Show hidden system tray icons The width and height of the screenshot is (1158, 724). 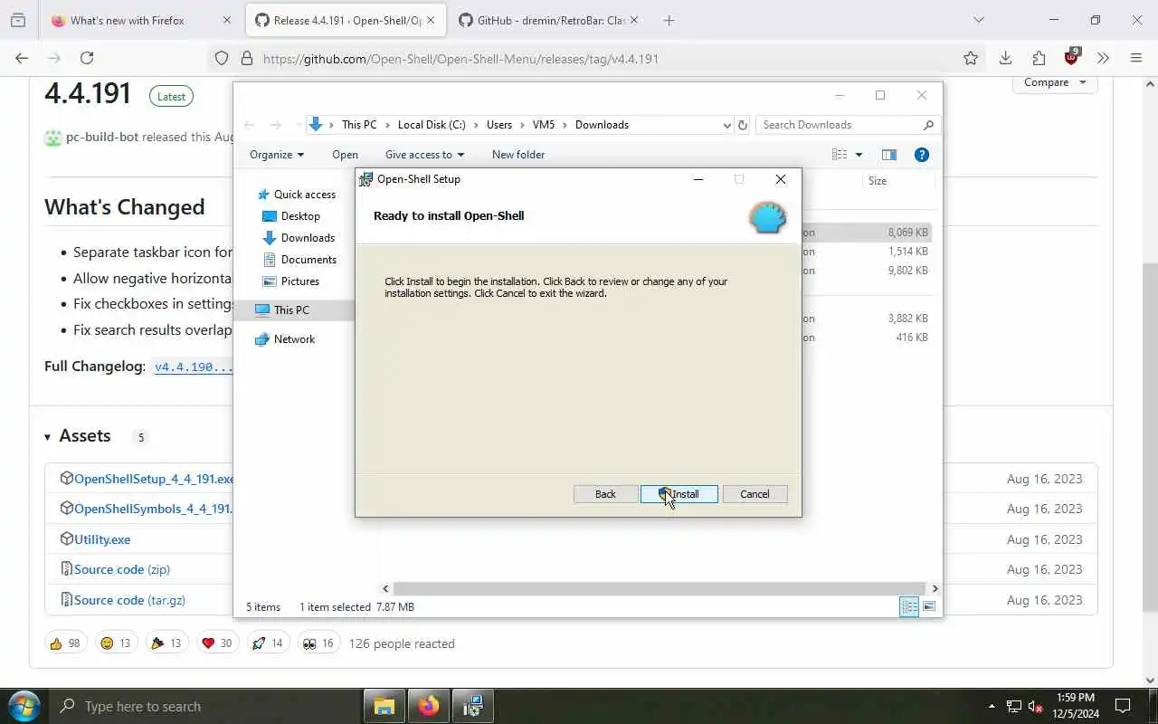pyautogui.click(x=992, y=706)
